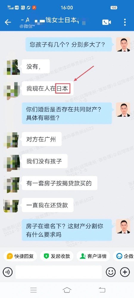Tap the voice input icon
Screen dimensions: 134x298
tap(7, 272)
